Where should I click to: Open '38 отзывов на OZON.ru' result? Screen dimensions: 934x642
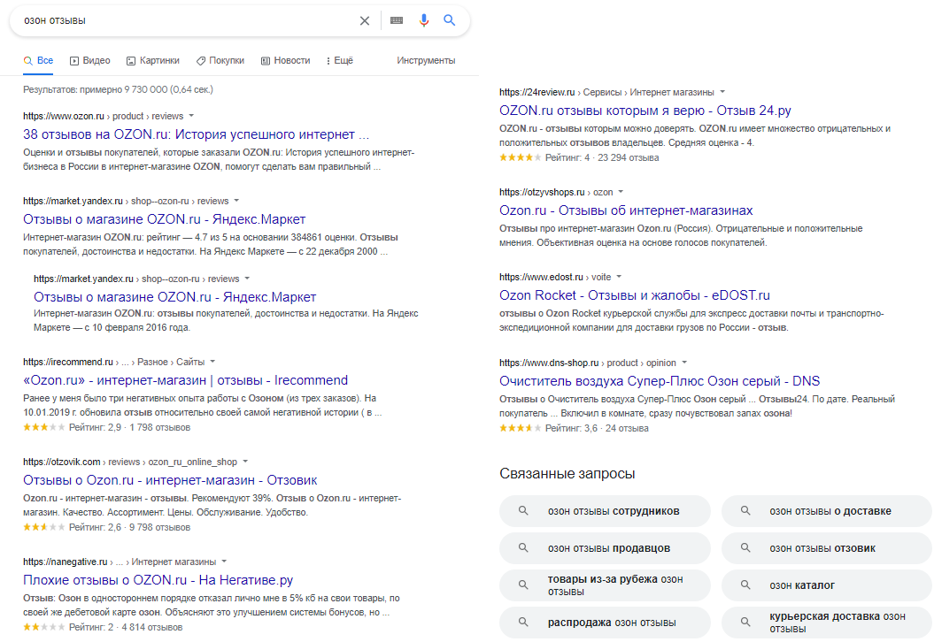[196, 134]
